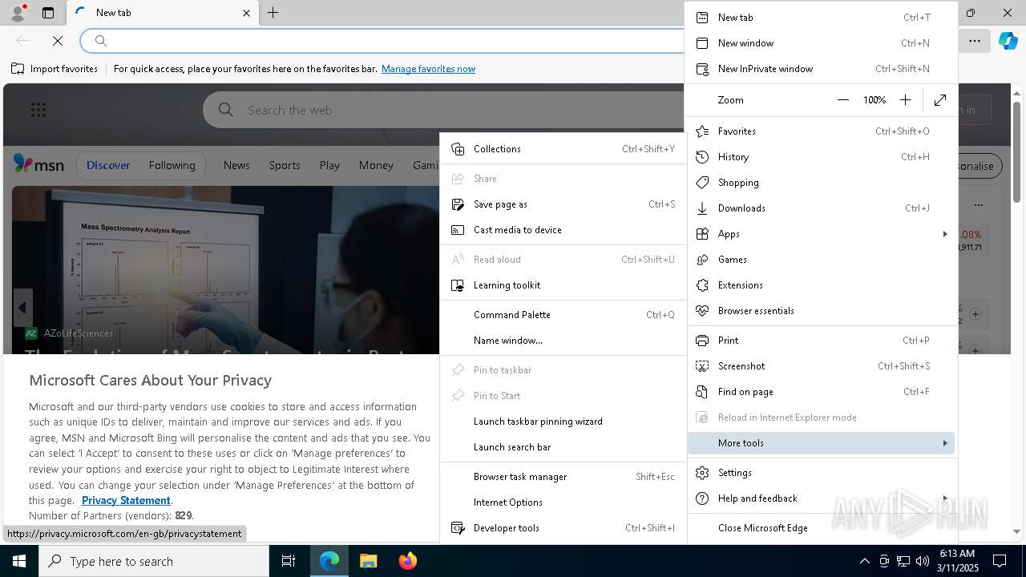Image resolution: width=1026 pixels, height=577 pixels.
Task: Open Downloads from the Edge menu
Action: click(821, 208)
